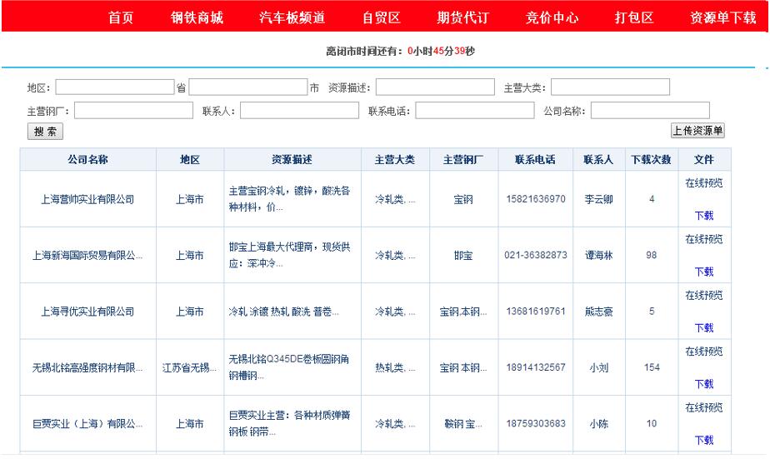Open 期货代订 navigation item

pos(462,17)
